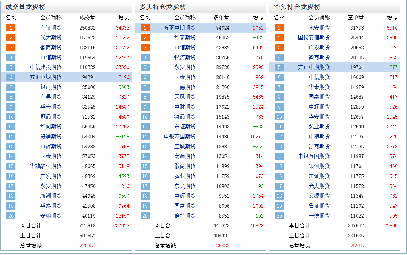Open 倍特期货 member link
Viewport: 407px width, 255px height.
pyautogui.click(x=185, y=216)
